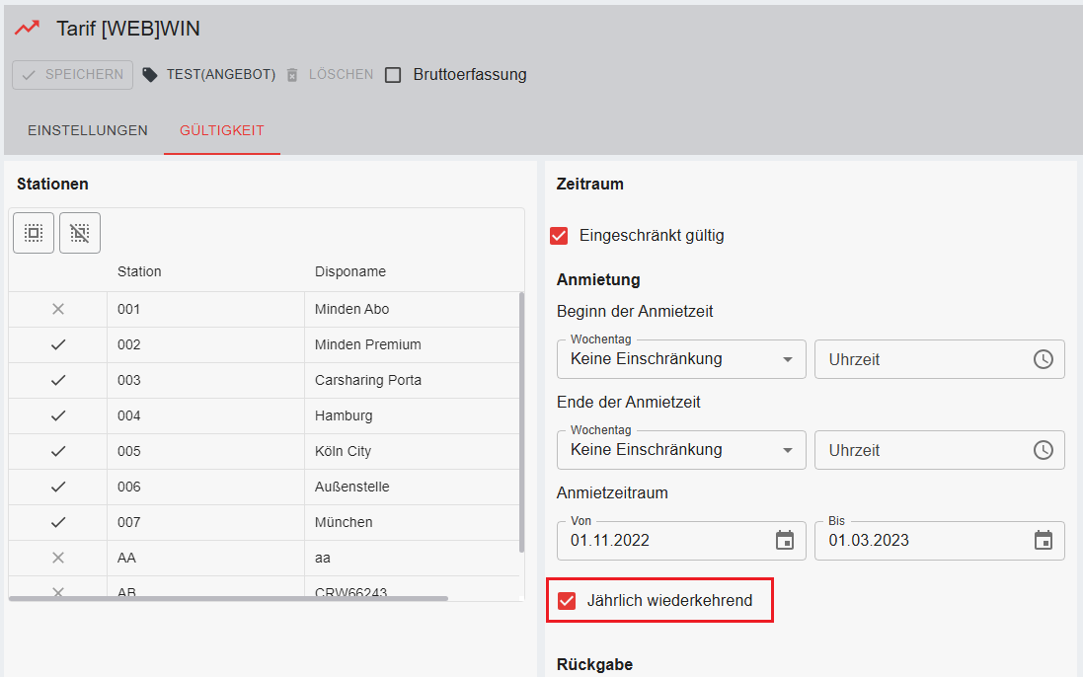Uncheck Eingeschränkt gültig
The image size is (1083, 677).
point(559,236)
